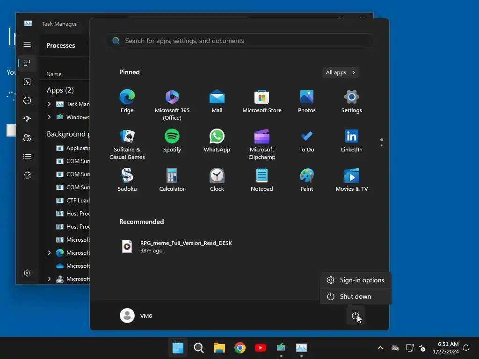
Task: Toggle Task Manager hamburger navigation menu
Action: [27, 44]
